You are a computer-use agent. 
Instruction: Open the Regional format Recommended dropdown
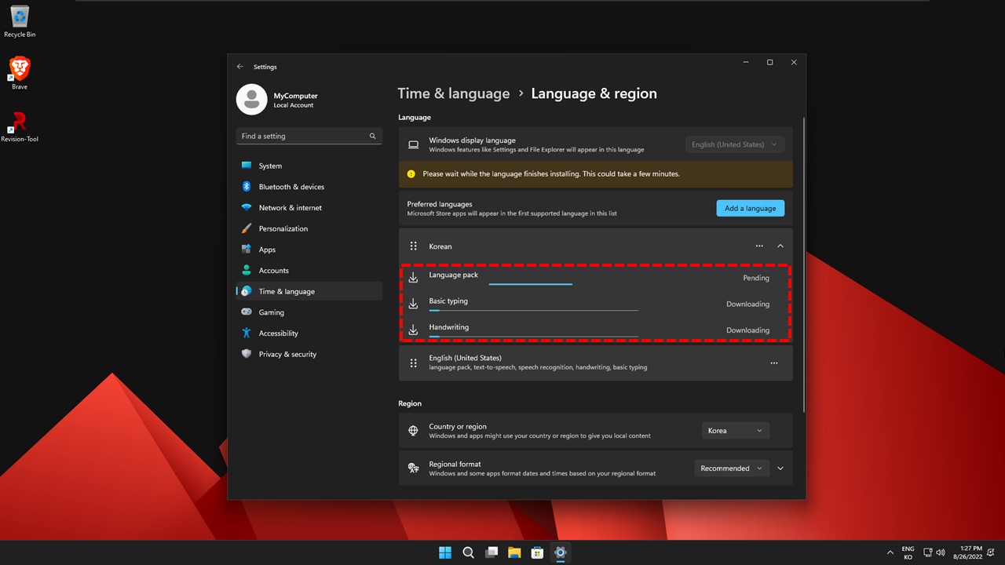(732, 468)
